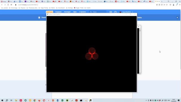Launch Adobe Acrobat from the taskbar
Image resolution: width=181 pixels, height=102 pixels.
coord(76,100)
